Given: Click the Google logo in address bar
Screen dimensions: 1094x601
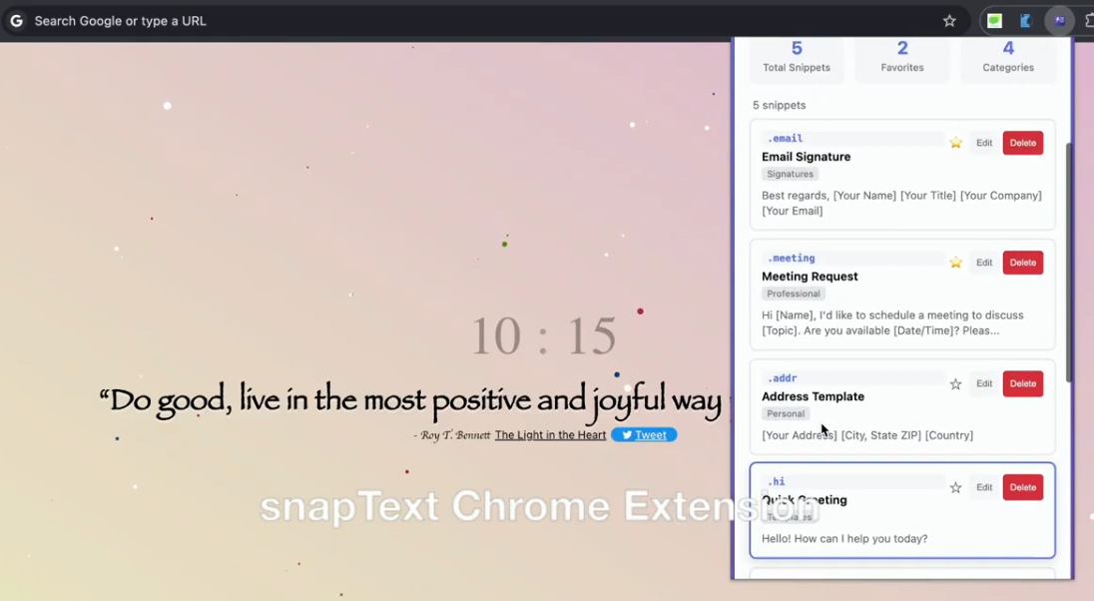Looking at the screenshot, I should click(x=16, y=21).
